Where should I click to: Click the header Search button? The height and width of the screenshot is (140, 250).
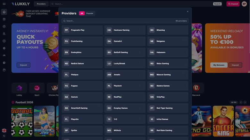point(217,4)
